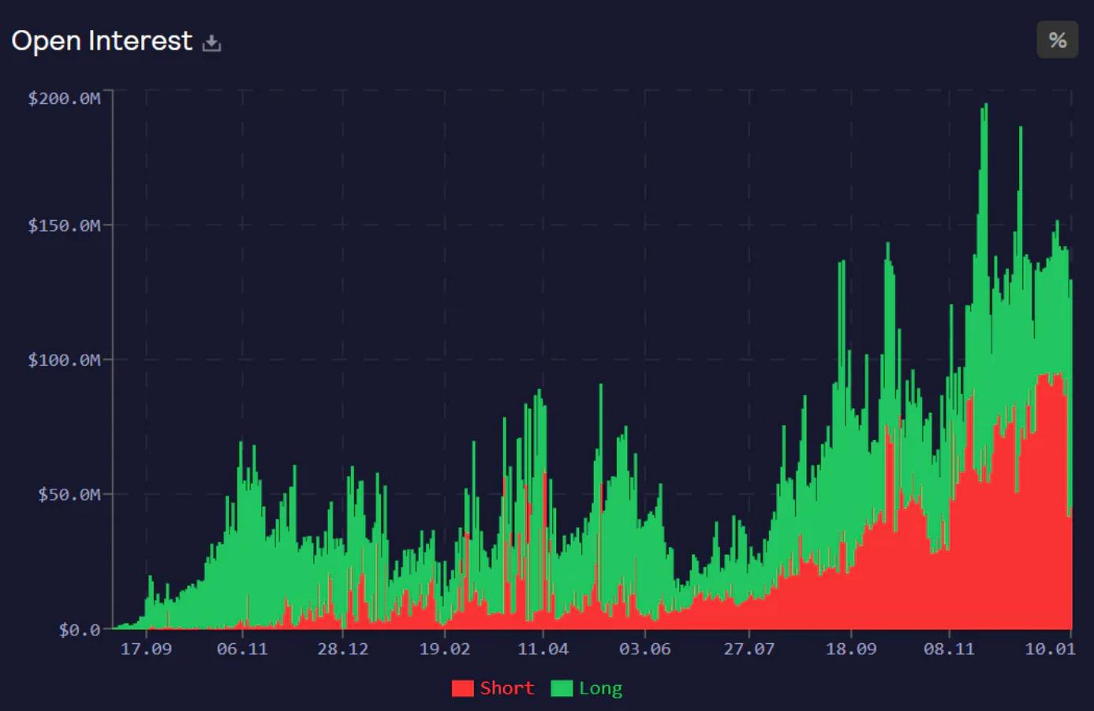Click the $50.0M y-axis label
The height and width of the screenshot is (711, 1094).
pyautogui.click(x=69, y=494)
